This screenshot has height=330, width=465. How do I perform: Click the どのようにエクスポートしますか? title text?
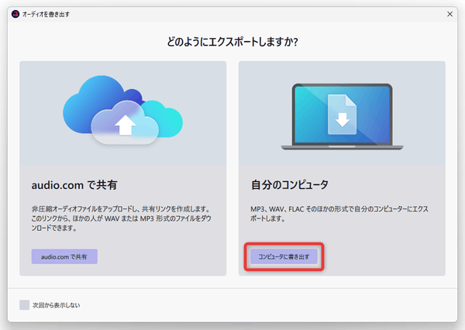[x=232, y=42]
